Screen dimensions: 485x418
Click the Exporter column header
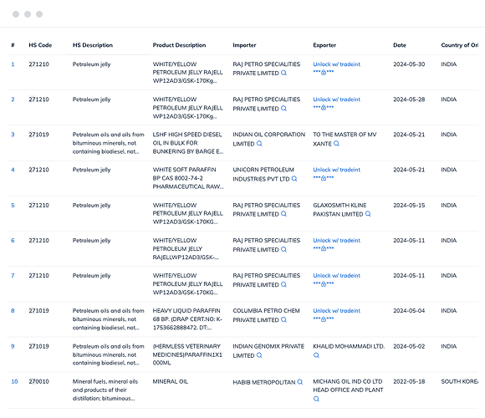coord(324,45)
